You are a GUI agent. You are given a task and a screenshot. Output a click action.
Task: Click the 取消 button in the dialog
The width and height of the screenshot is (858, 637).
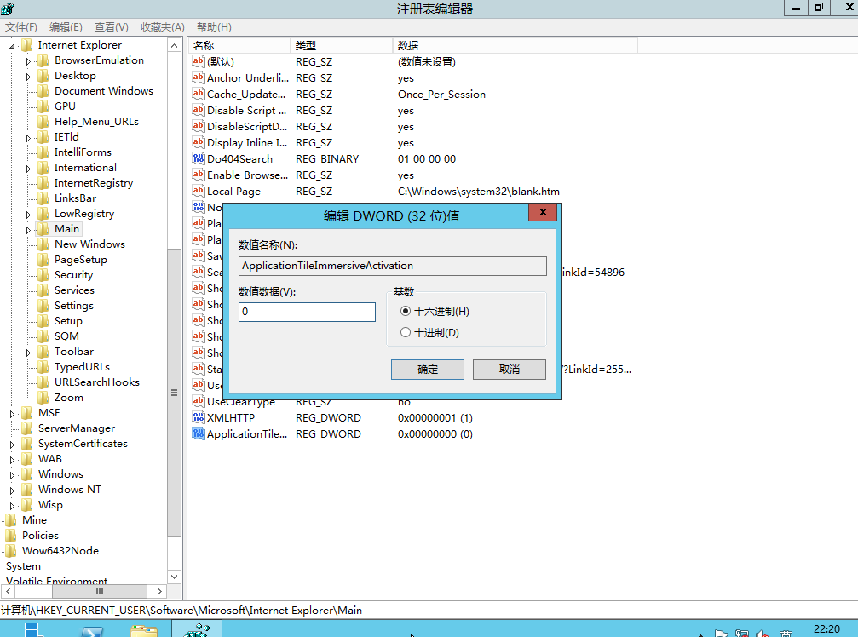point(509,369)
